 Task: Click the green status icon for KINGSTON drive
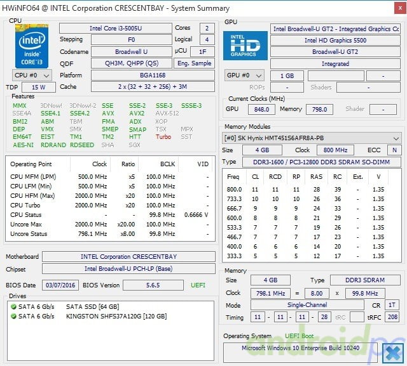pyautogui.click(x=13, y=317)
